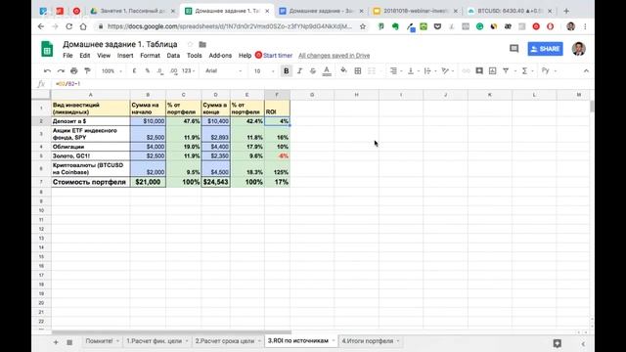Open more number formats 123 dropdown

(188, 71)
